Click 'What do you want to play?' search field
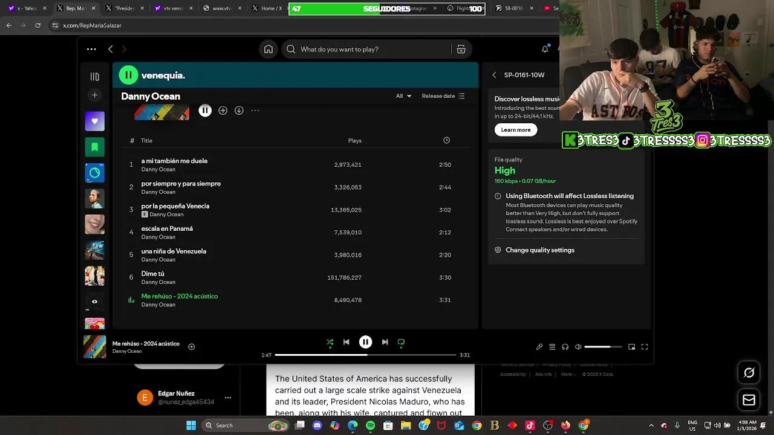Image resolution: width=774 pixels, height=435 pixels. (x=366, y=50)
